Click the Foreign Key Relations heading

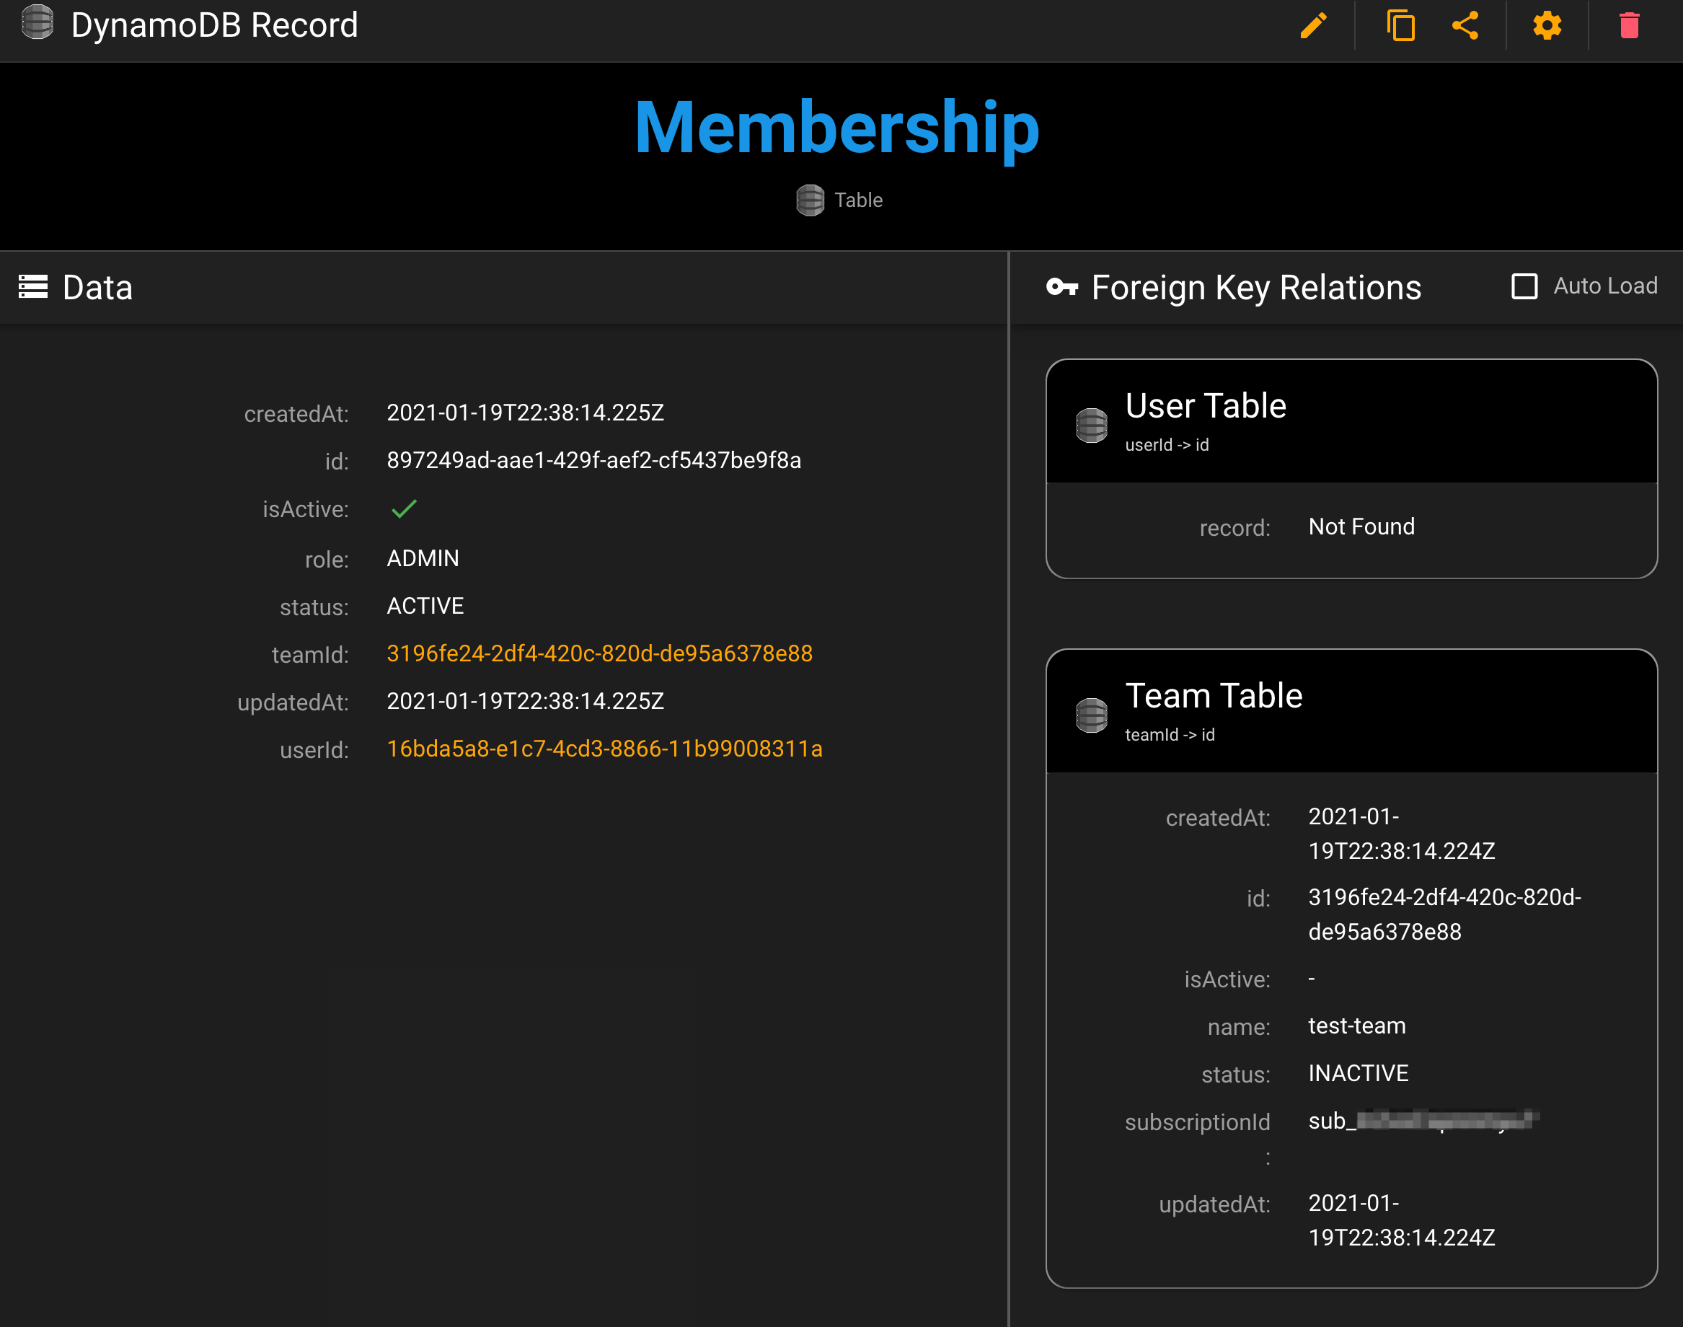1256,288
